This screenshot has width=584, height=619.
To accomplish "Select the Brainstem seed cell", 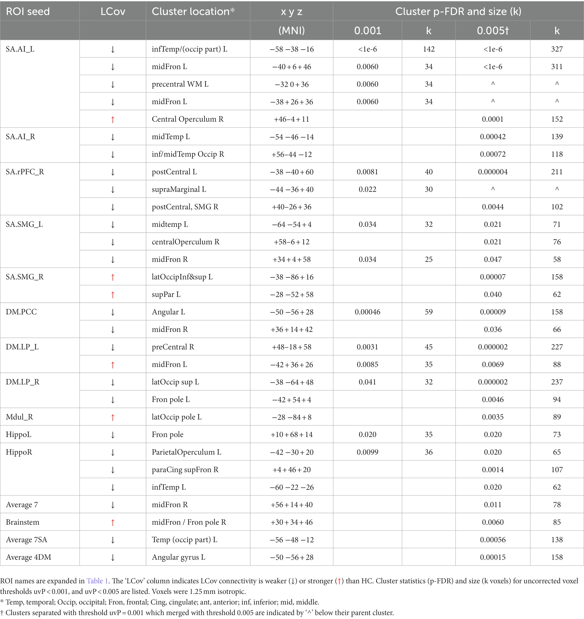I will [23, 522].
